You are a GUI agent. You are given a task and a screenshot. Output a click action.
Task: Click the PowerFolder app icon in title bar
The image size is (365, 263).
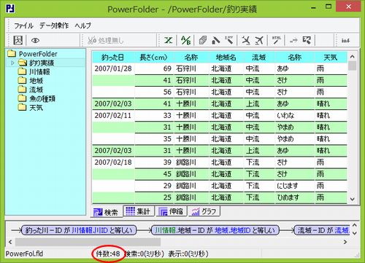[10, 9]
